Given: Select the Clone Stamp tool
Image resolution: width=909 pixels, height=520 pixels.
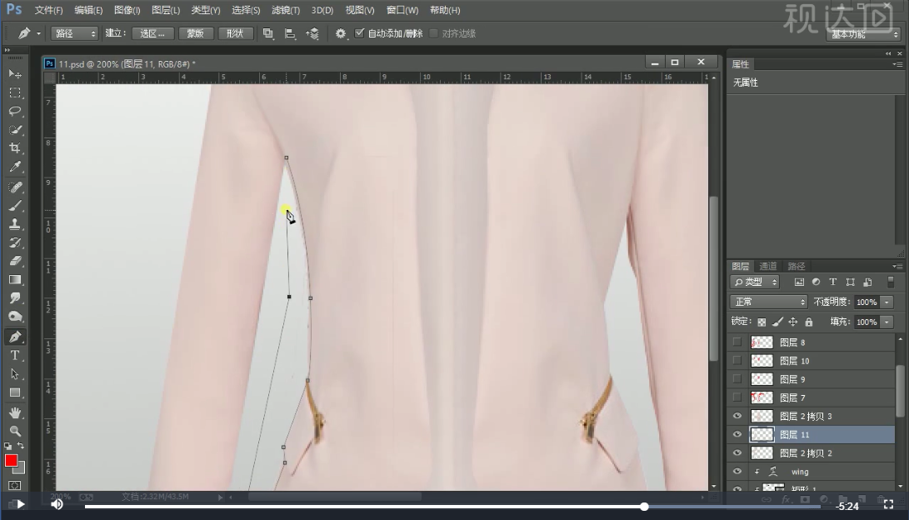Looking at the screenshot, I should click(x=15, y=224).
